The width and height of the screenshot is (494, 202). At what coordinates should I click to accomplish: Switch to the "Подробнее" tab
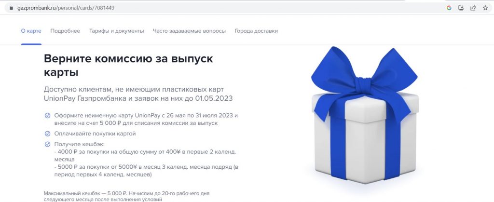pyautogui.click(x=65, y=31)
